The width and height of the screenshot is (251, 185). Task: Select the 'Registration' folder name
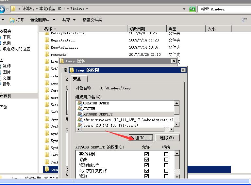[x=63, y=40]
